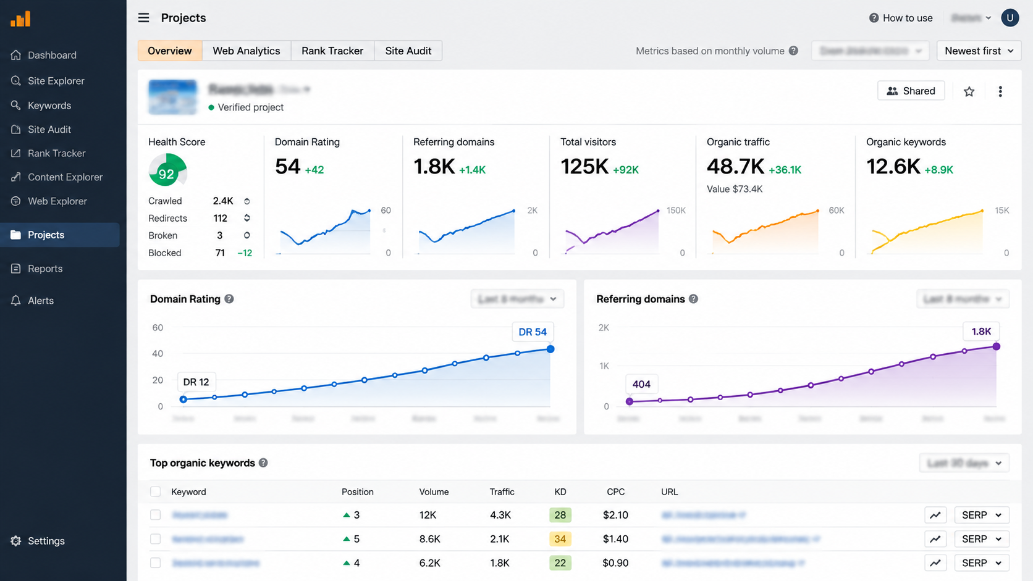Click the Alerts bell icon
Viewport: 1033px width, 581px height.
[x=16, y=301]
